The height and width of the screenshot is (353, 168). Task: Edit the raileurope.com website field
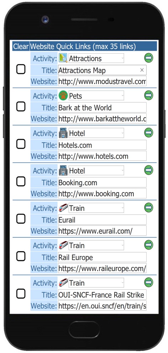pyautogui.click(x=102, y=268)
